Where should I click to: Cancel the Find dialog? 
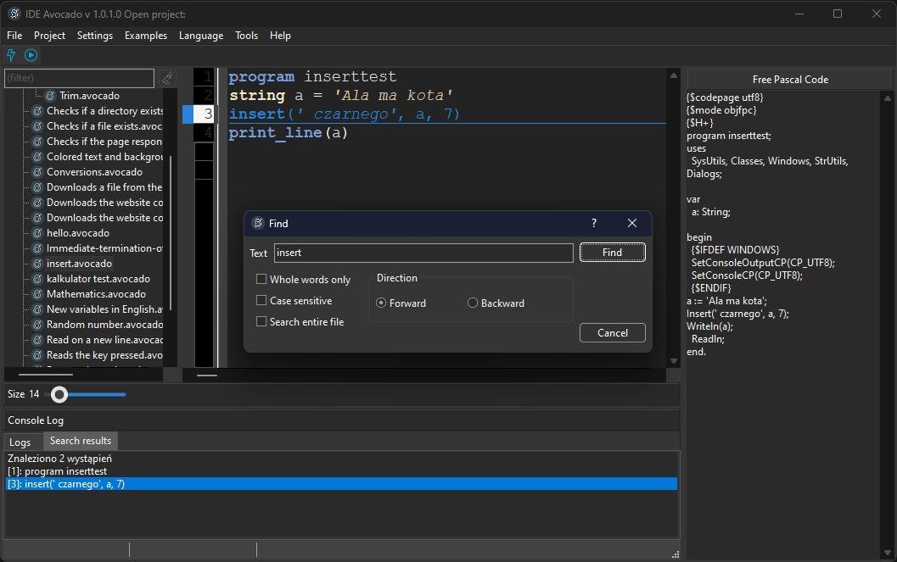(612, 333)
